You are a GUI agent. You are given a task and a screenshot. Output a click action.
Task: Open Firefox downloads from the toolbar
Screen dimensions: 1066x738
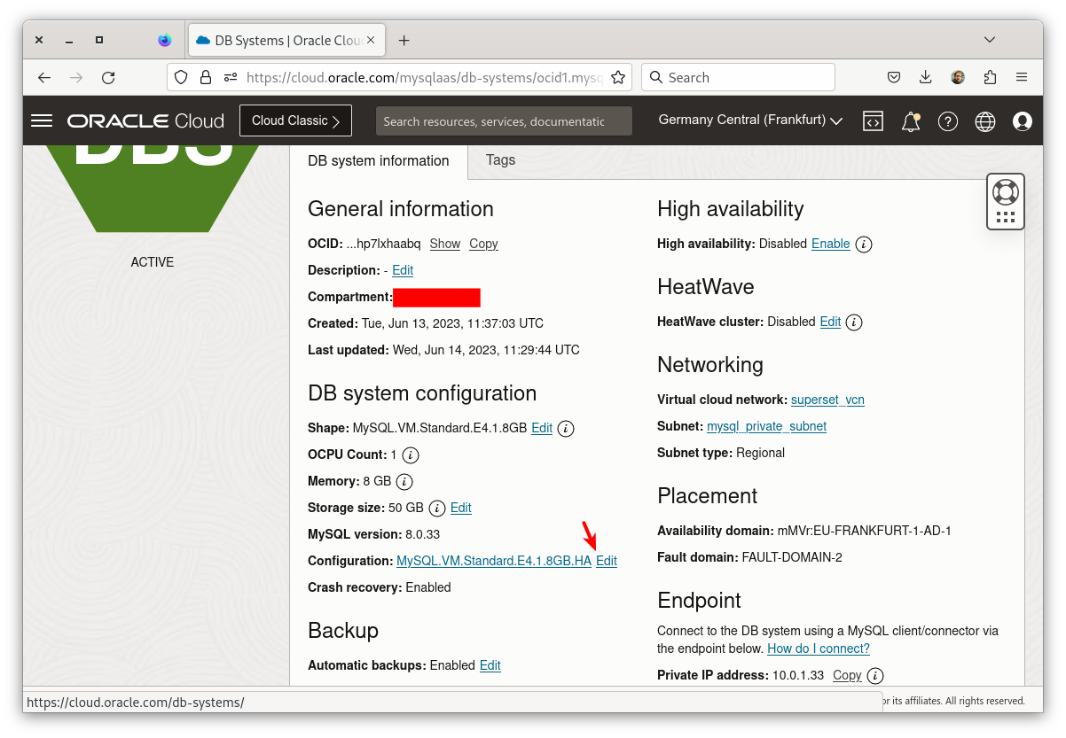(x=925, y=77)
